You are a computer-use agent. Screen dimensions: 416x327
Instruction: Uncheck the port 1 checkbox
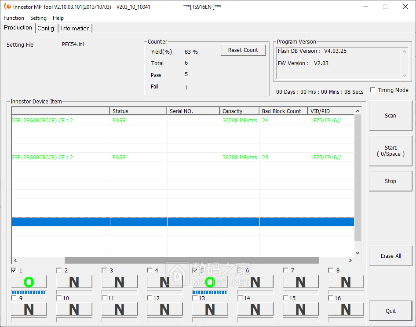click(14, 270)
